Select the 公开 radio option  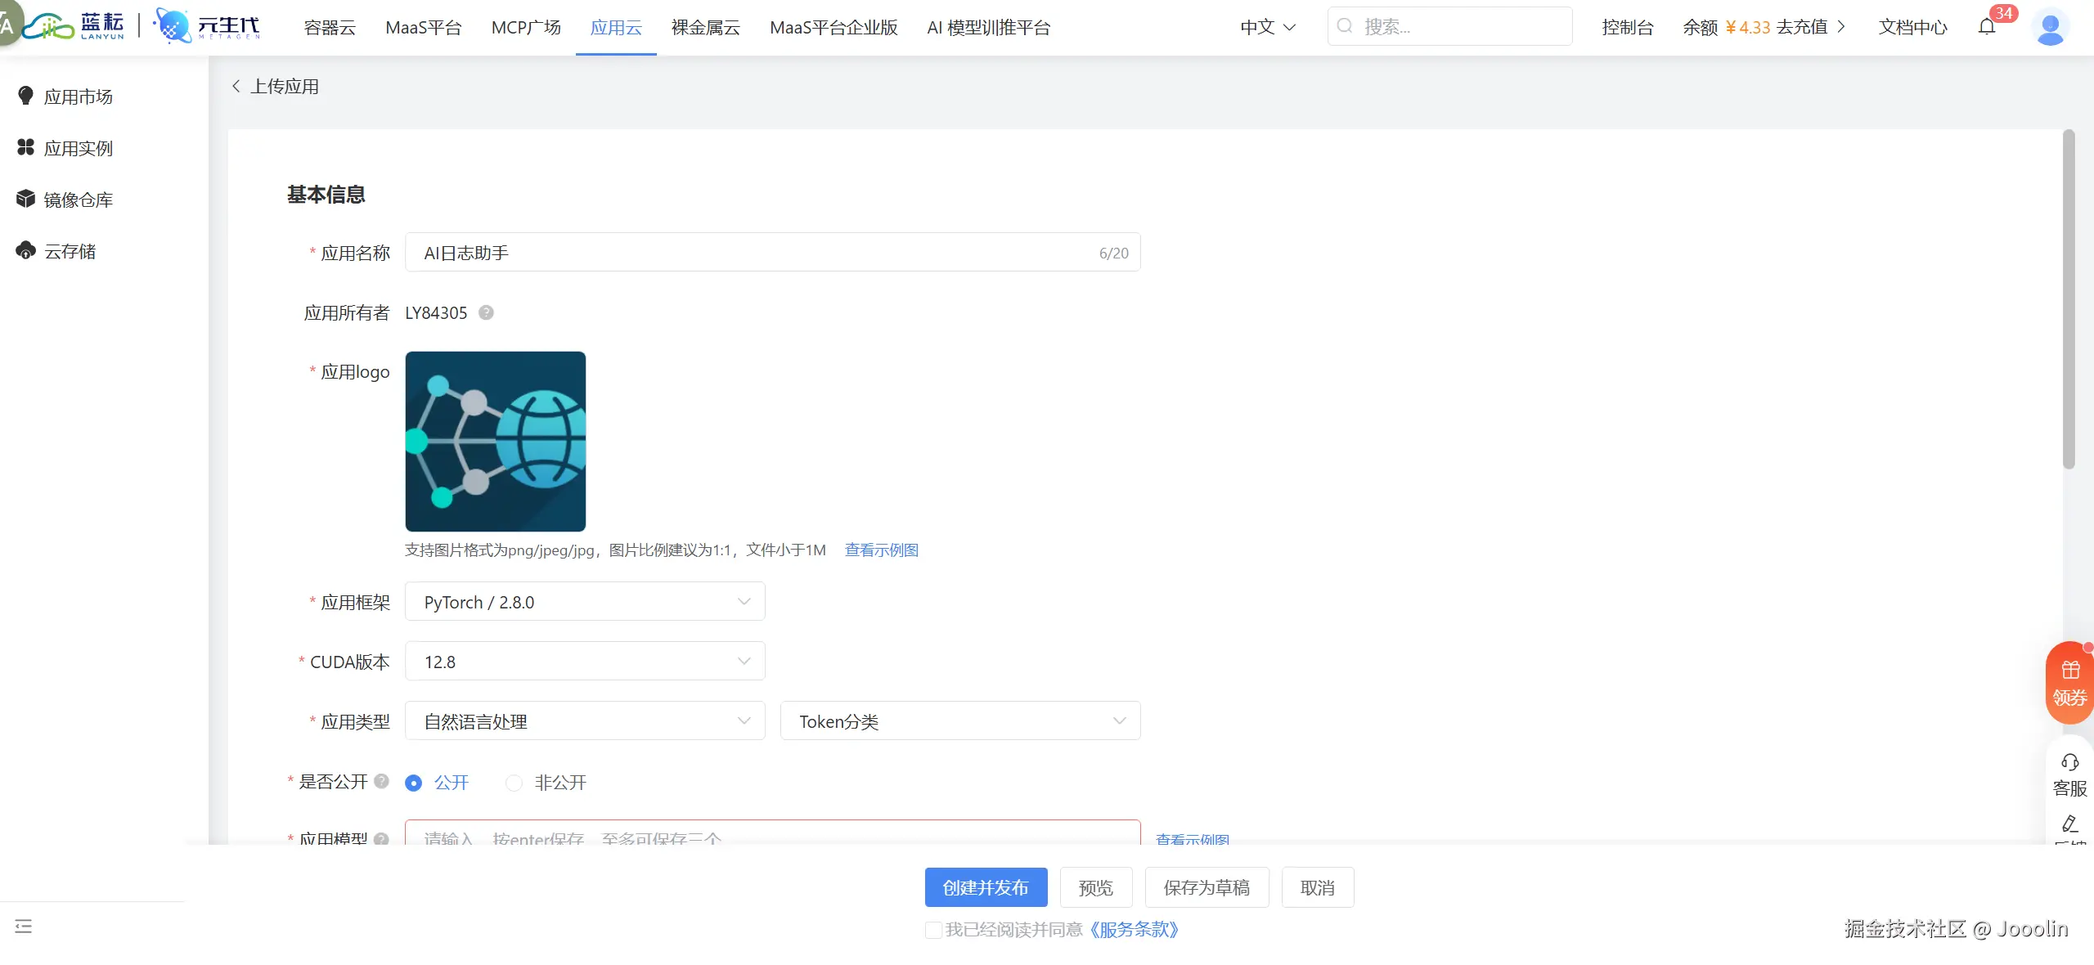tap(414, 783)
